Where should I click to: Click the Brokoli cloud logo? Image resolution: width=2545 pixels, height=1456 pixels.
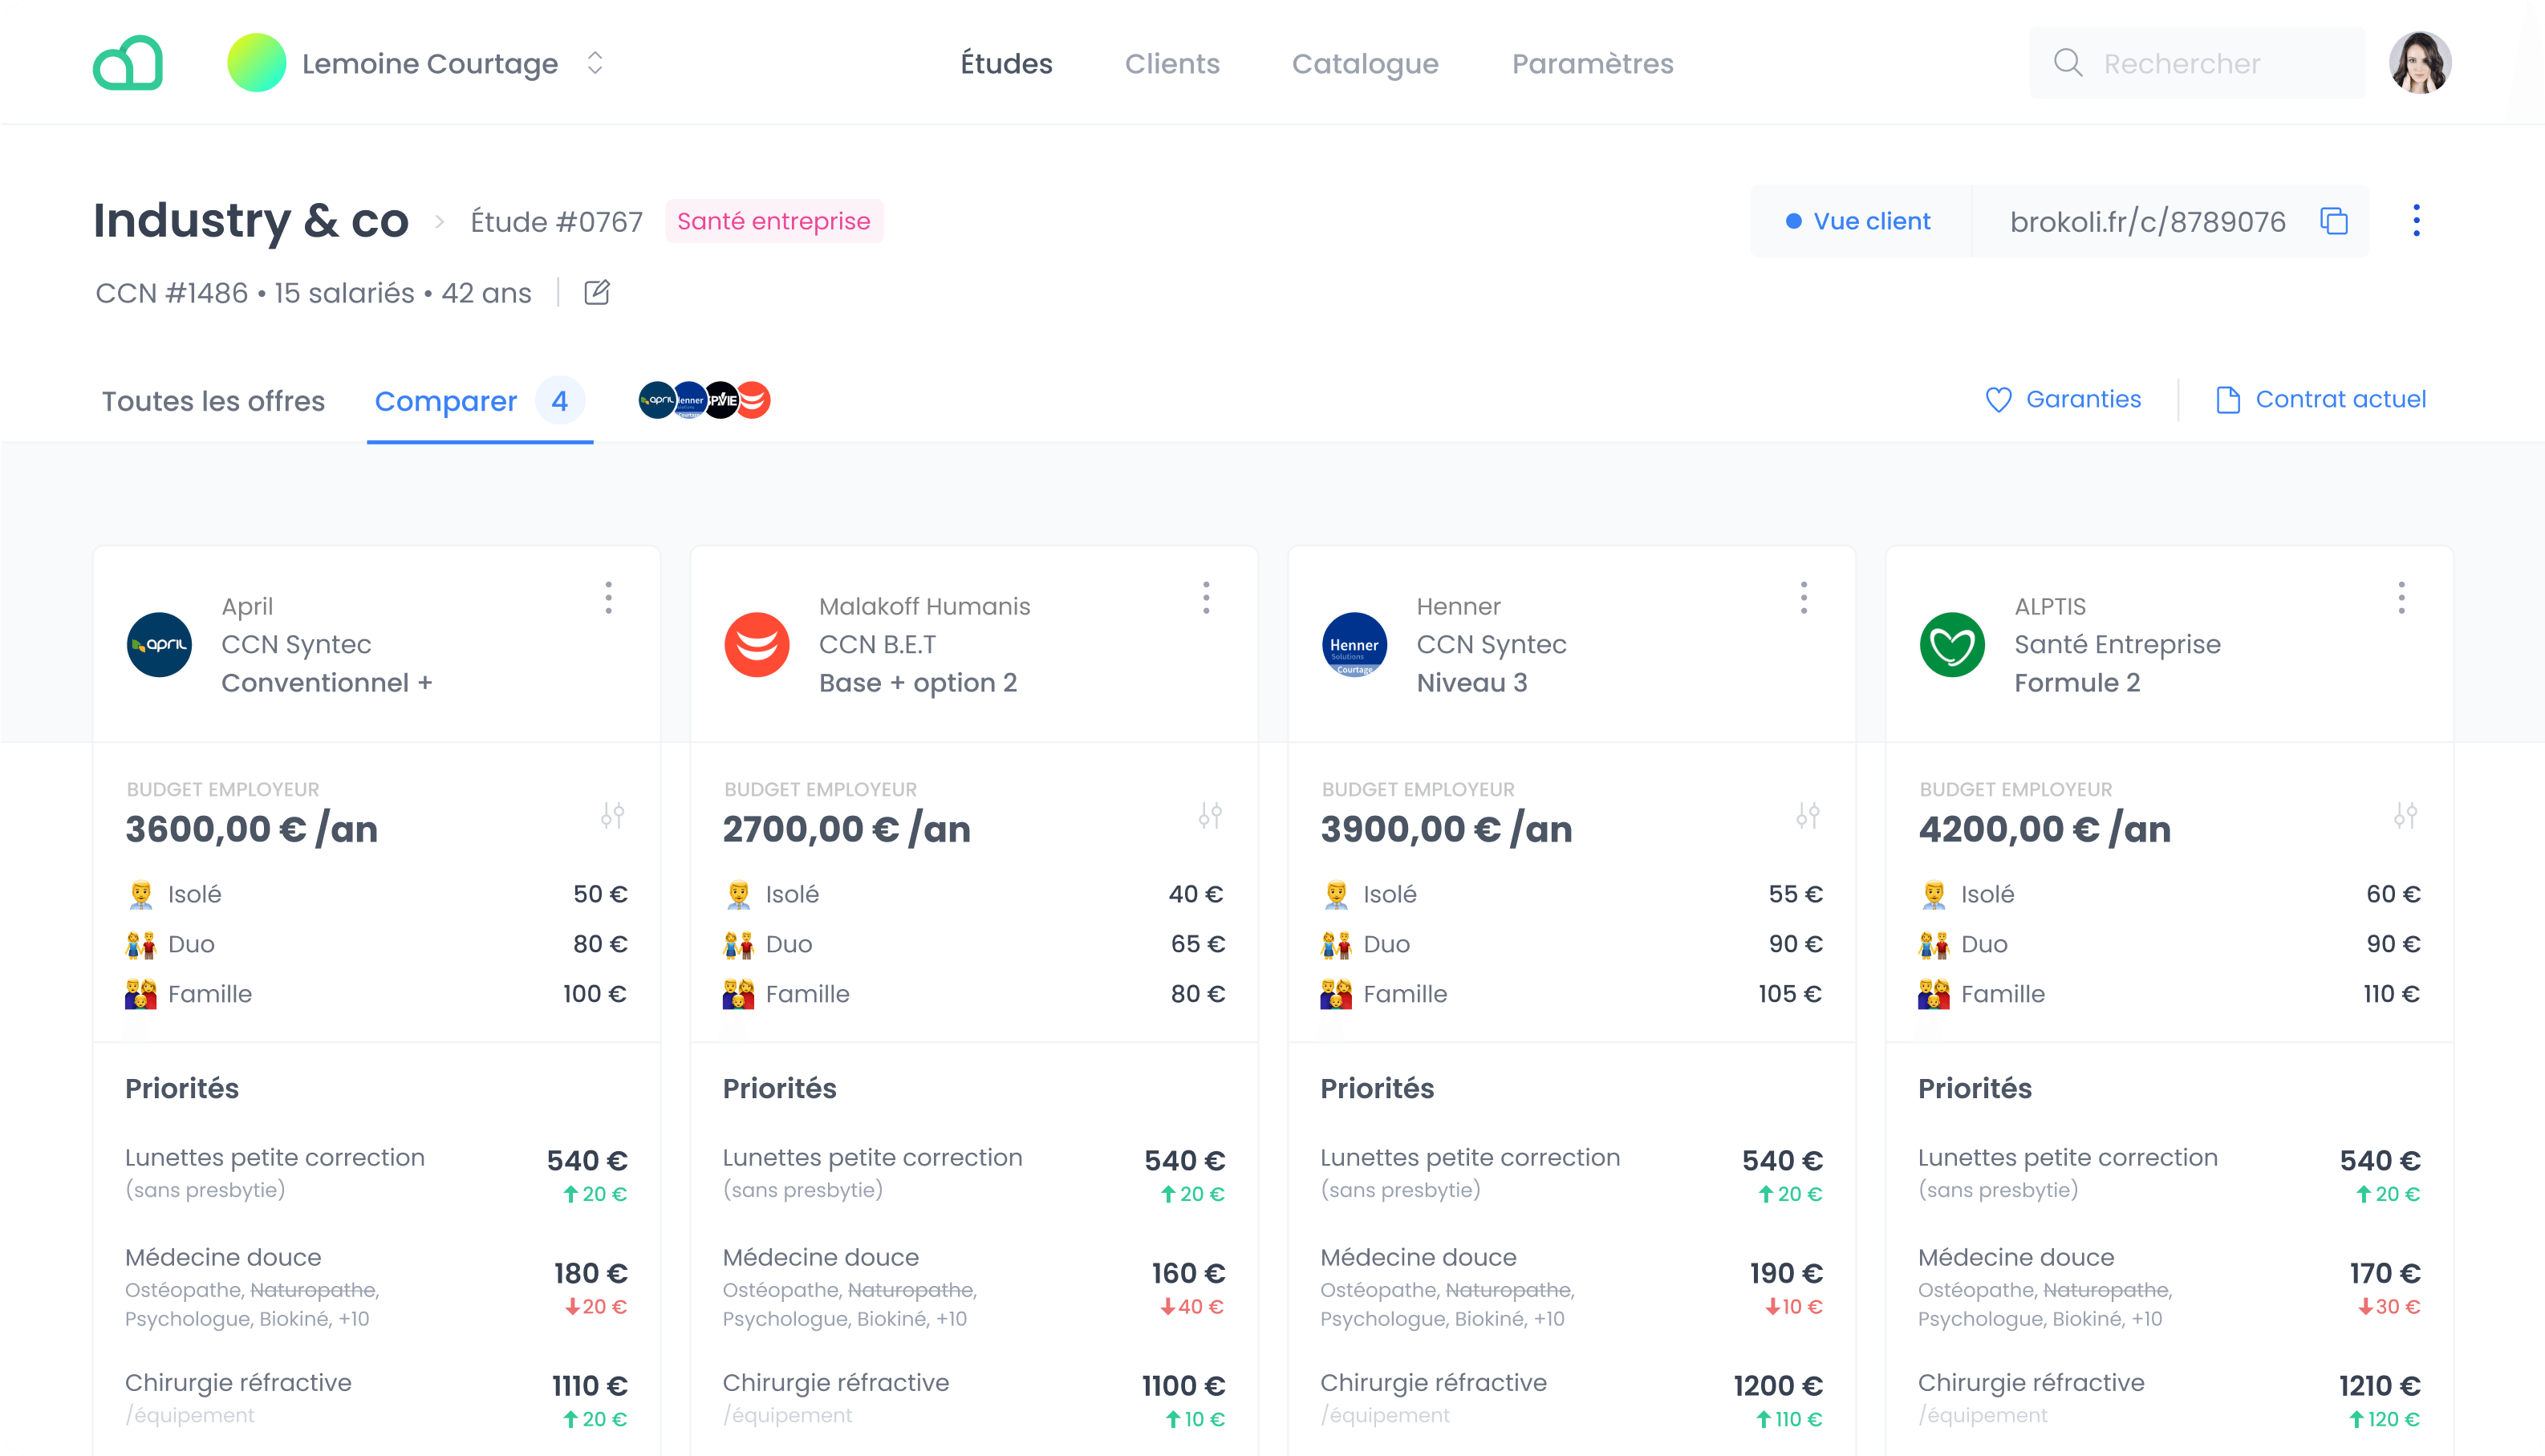[128, 63]
